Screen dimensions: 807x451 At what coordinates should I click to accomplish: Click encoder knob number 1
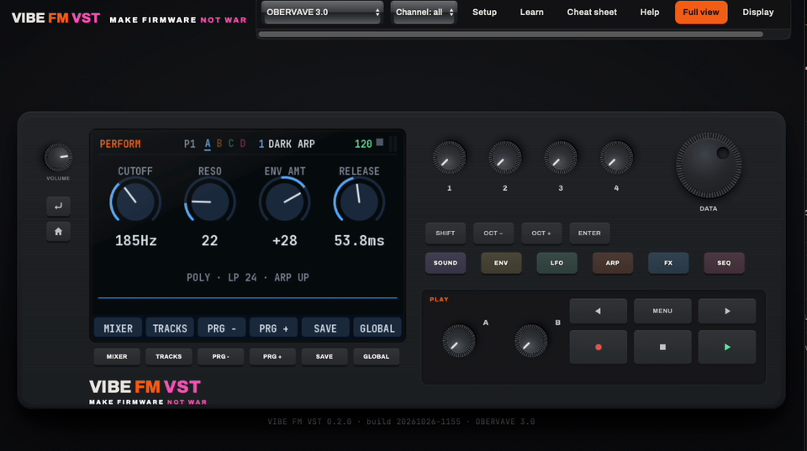449,157
